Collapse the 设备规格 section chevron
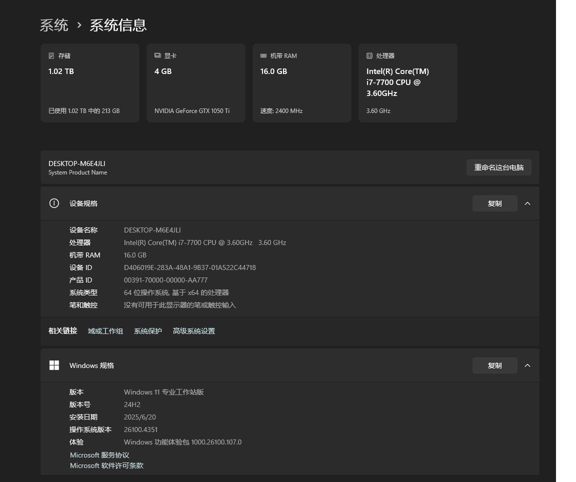576x482 pixels. pyautogui.click(x=527, y=203)
